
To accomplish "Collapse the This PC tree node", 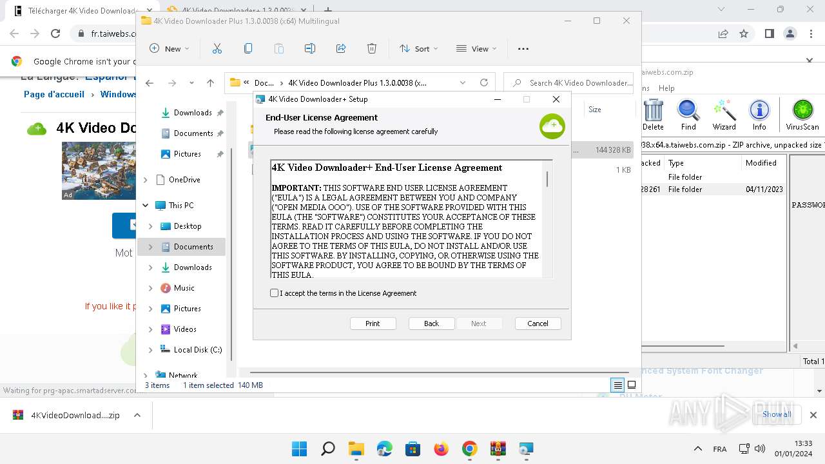I will pos(146,206).
